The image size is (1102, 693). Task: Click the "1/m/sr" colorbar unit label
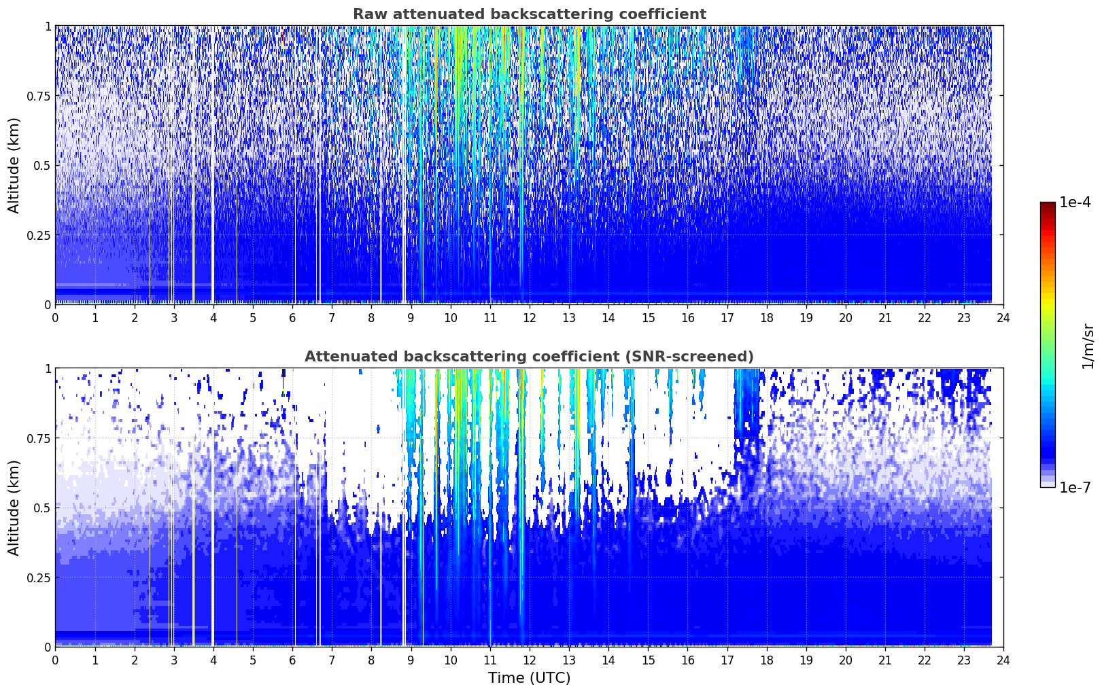pyautogui.click(x=1088, y=345)
